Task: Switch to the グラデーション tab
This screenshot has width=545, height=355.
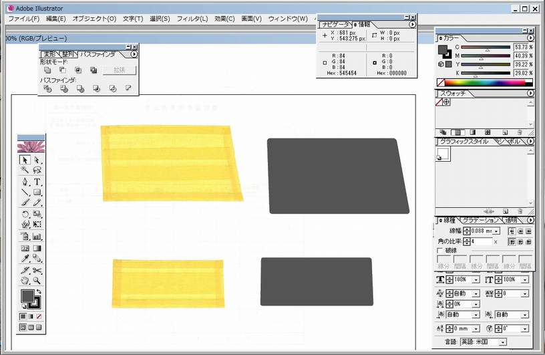Action: tap(480, 220)
